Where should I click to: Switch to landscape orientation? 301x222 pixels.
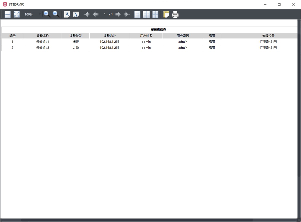[76, 14]
